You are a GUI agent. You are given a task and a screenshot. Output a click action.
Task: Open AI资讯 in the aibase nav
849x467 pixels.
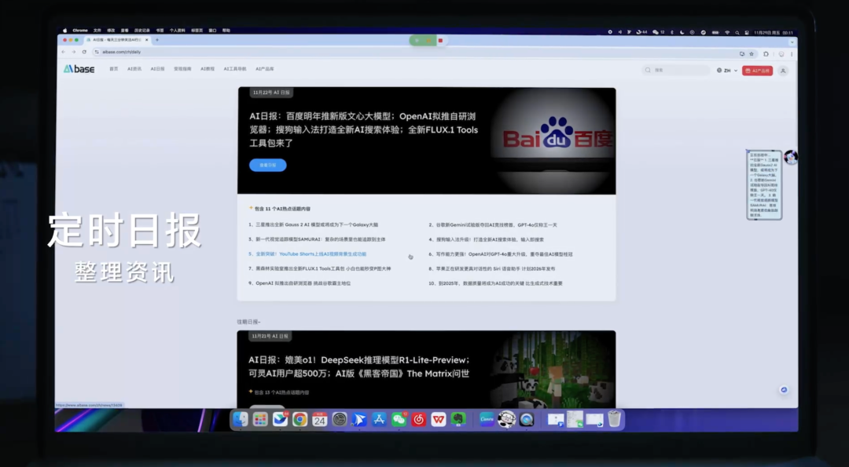coord(134,69)
